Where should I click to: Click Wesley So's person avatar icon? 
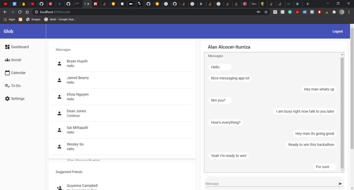tap(59, 146)
